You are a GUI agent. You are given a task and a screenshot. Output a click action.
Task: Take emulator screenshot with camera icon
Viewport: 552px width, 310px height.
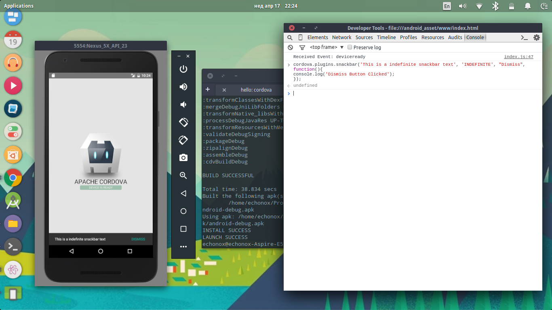tap(183, 158)
